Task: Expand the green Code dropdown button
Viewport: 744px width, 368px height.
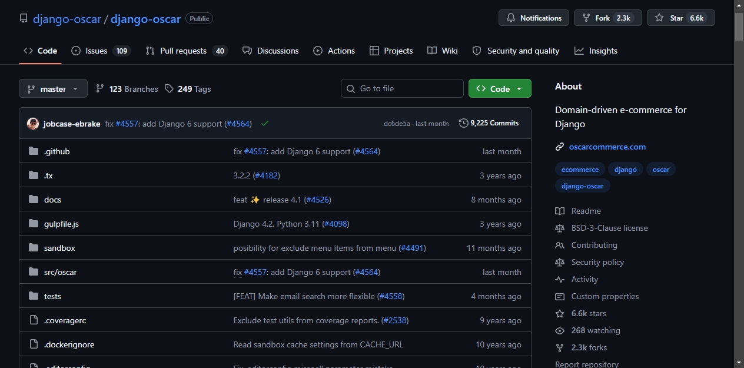Action: click(500, 88)
